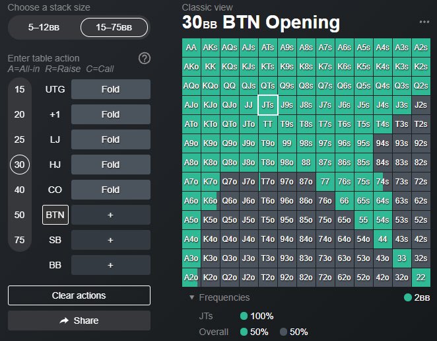Choose stack size 40
Screen dimensions: 437x341
(x=20, y=190)
